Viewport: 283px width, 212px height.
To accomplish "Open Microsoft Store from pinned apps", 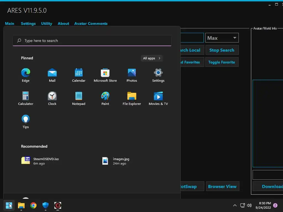I will (105, 75).
